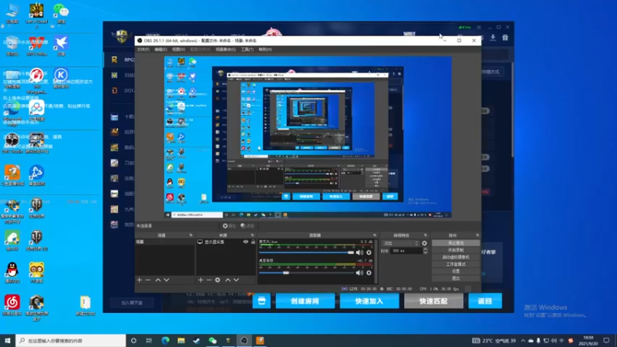Image resolution: width=617 pixels, height=347 pixels.
Task: Open the scene transition type dropdown
Action: [400, 243]
